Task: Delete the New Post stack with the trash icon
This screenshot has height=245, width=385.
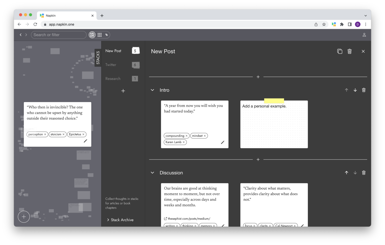Action: pos(349,51)
